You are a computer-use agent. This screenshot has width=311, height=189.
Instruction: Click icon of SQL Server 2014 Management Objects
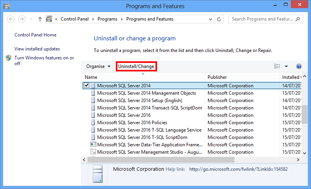93,93
